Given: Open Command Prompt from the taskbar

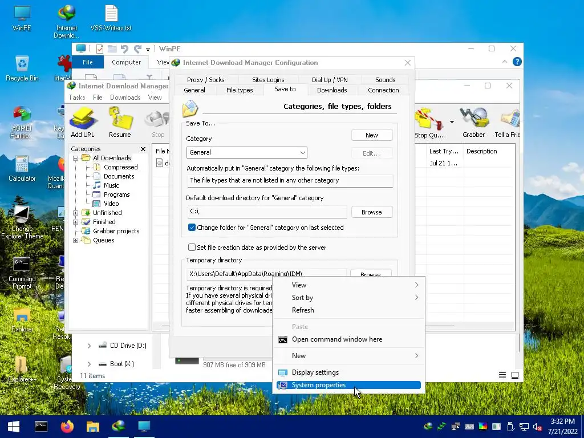Looking at the screenshot, I should (41, 427).
